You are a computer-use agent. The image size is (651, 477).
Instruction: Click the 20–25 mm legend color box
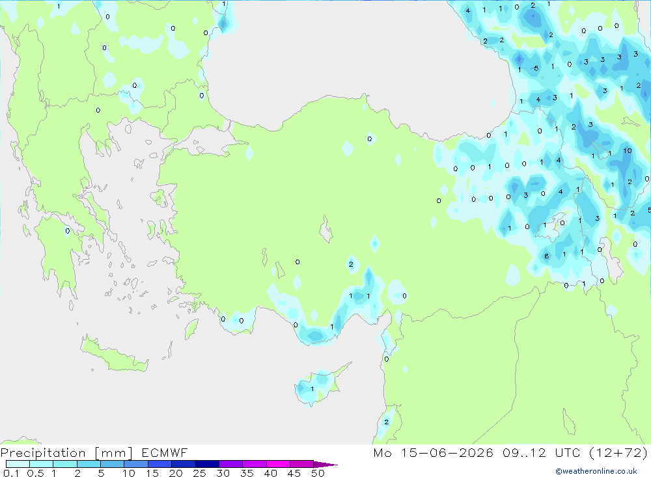184,464
